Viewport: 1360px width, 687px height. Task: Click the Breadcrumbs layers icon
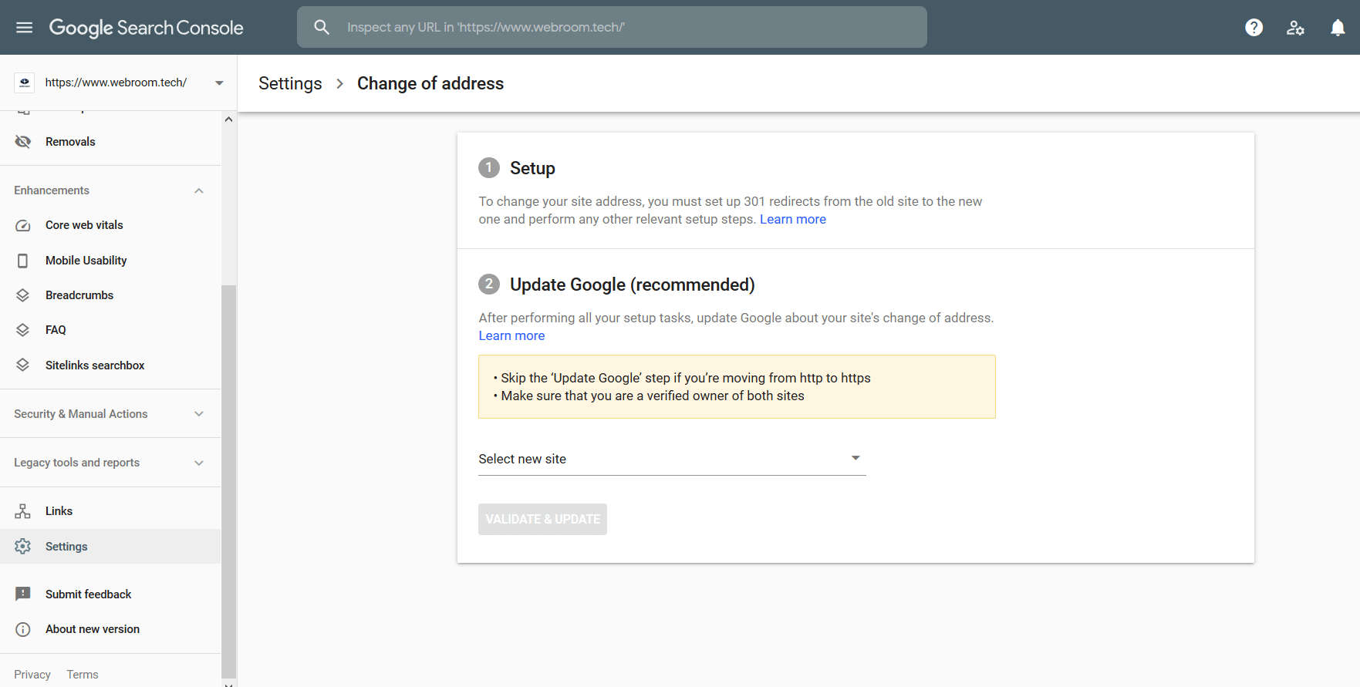23,295
